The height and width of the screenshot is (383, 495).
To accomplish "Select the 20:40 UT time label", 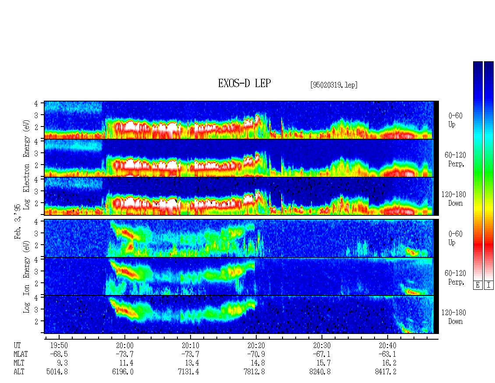I will click(387, 345).
